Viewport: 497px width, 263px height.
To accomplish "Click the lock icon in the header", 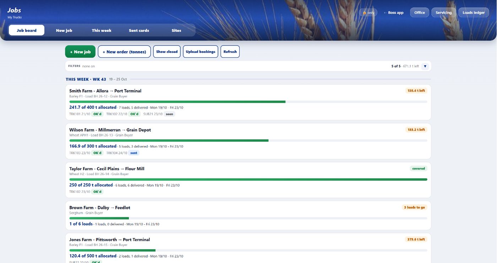I will click(364, 13).
